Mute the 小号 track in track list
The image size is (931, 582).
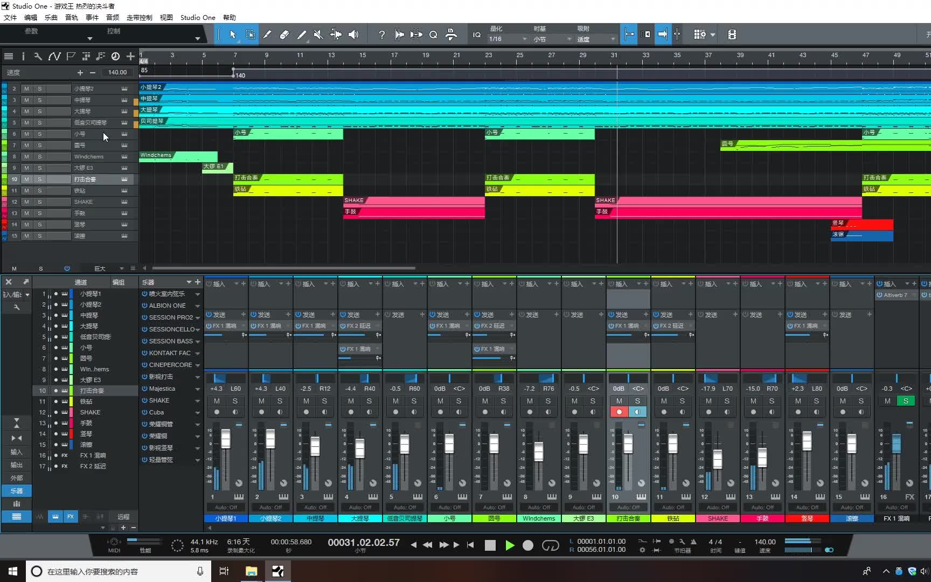click(x=26, y=134)
